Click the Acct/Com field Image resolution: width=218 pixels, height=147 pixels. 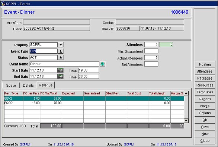pos(57,22)
